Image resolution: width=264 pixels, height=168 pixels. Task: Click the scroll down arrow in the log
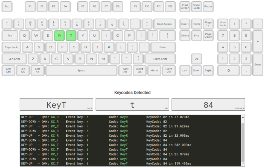tap(243, 164)
